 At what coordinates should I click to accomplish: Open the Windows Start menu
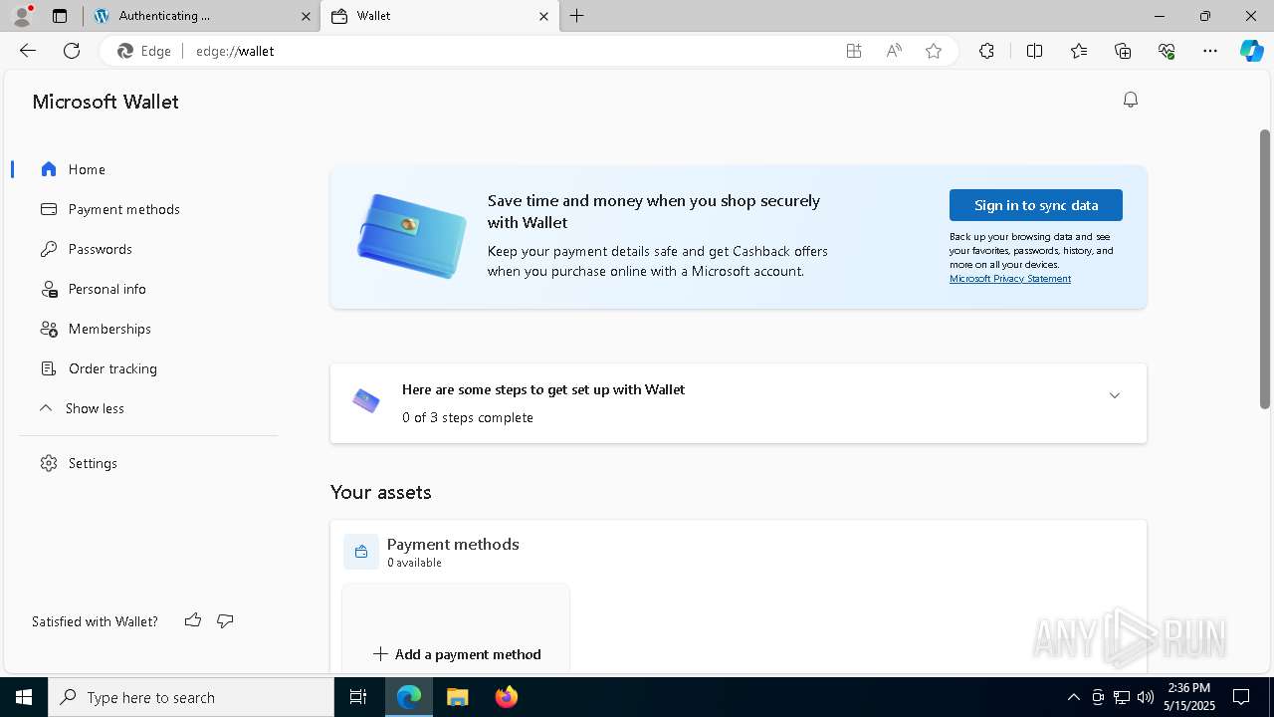point(24,697)
